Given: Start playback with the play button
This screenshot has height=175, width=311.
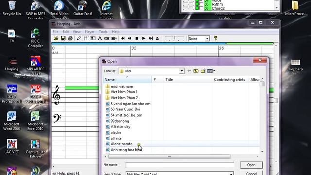Looking at the screenshot, I should click(x=144, y=38).
